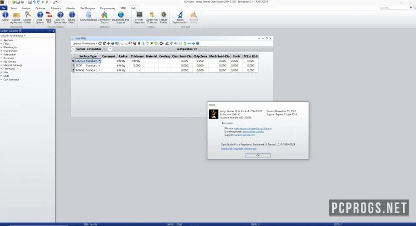The image size is (416, 226).
Task: Switch to the Analyze tab
Action: (27, 8)
